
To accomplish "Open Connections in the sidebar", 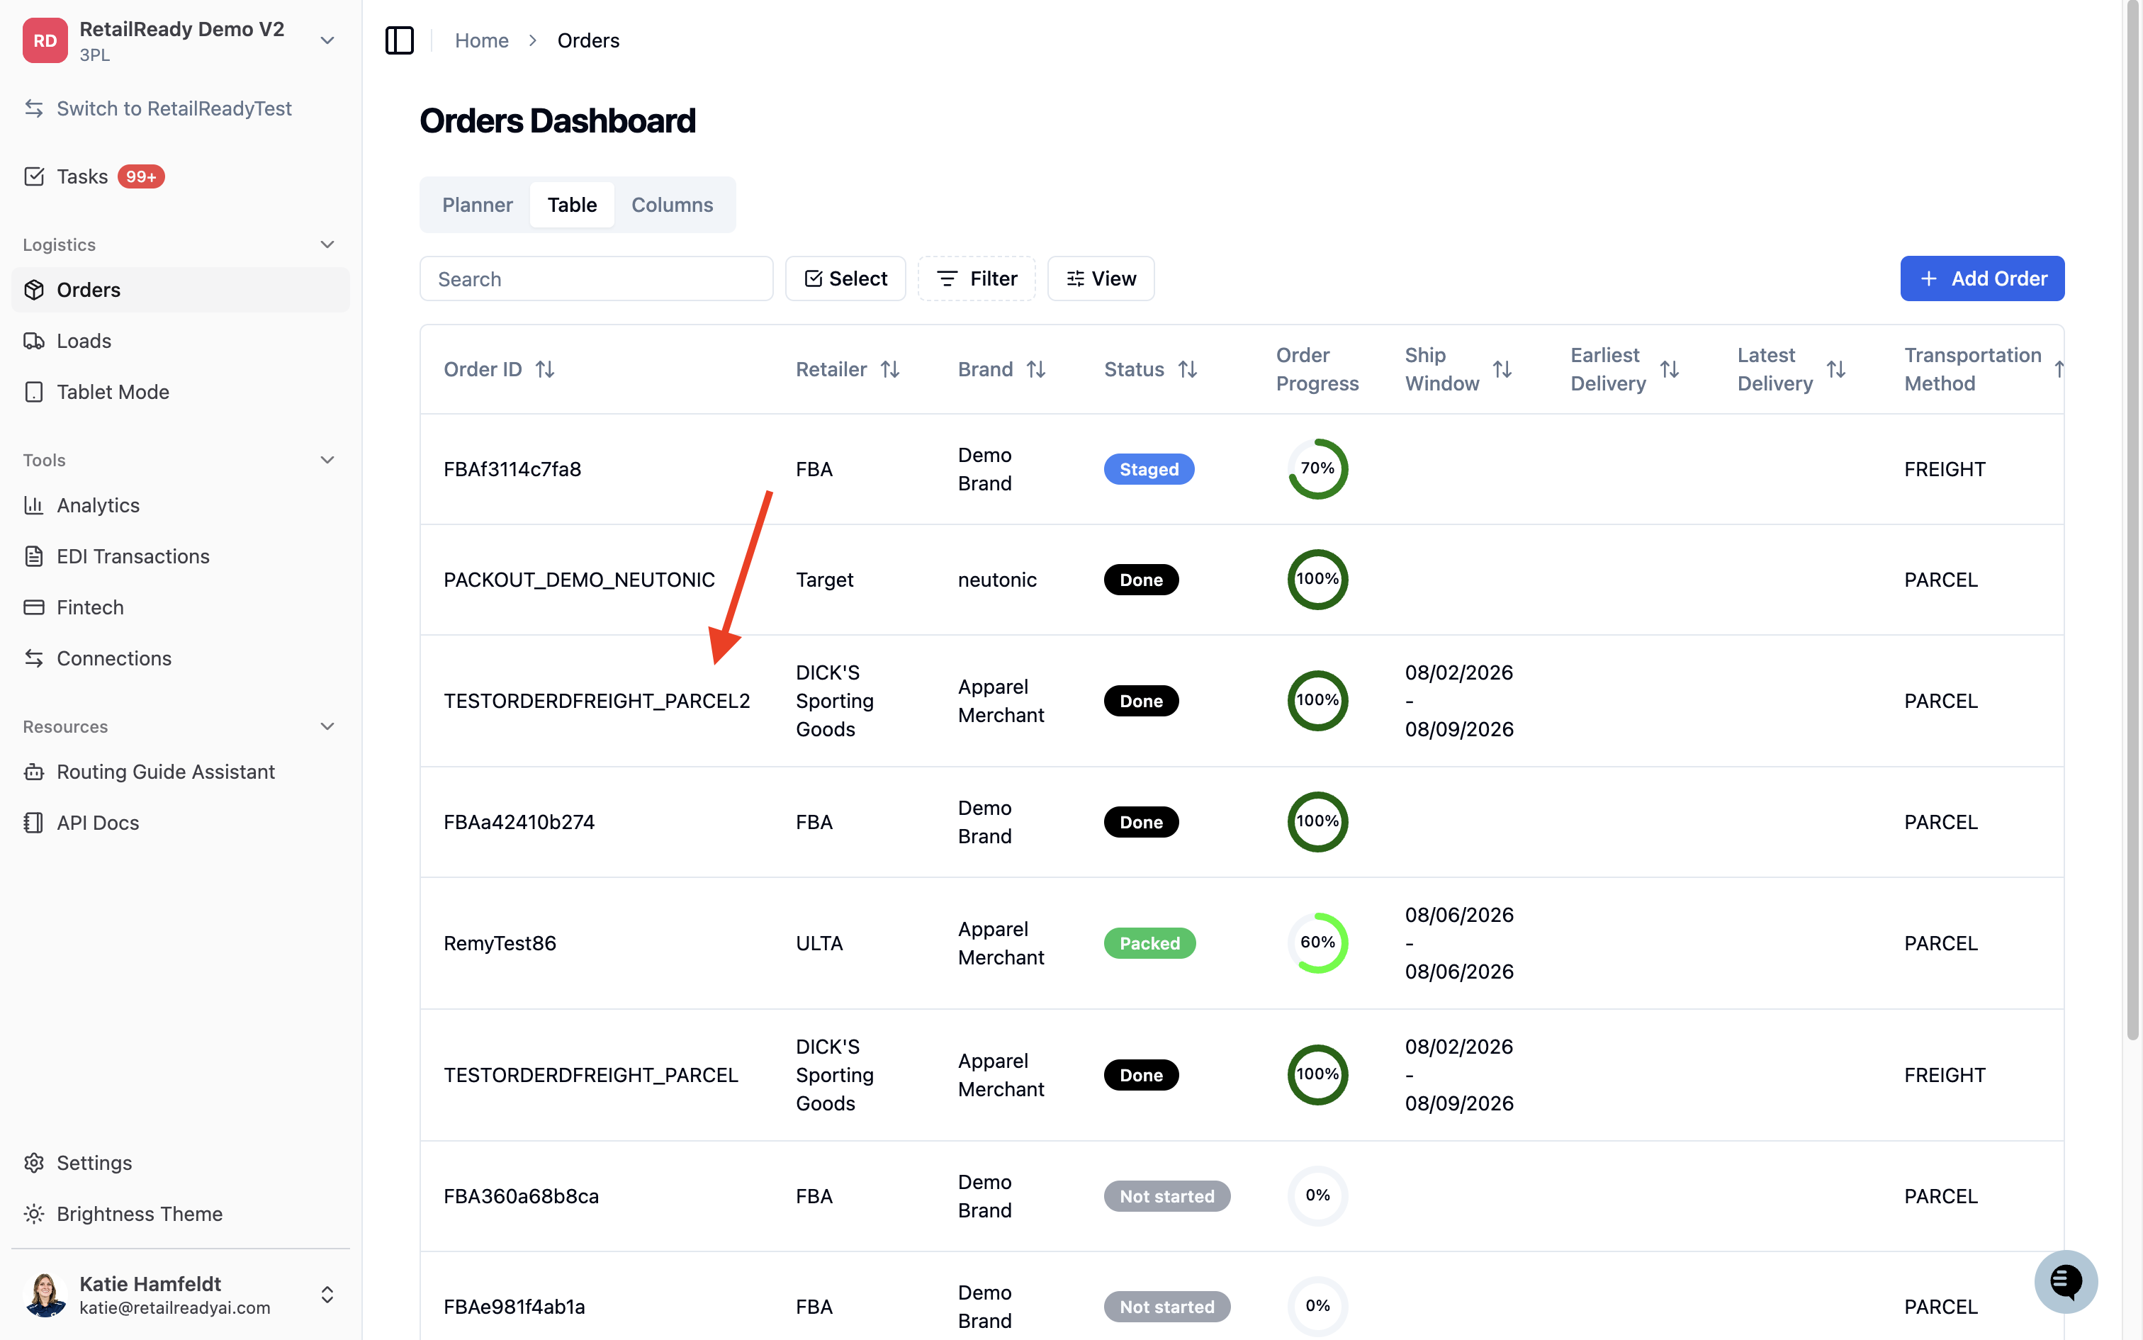I will point(180,658).
